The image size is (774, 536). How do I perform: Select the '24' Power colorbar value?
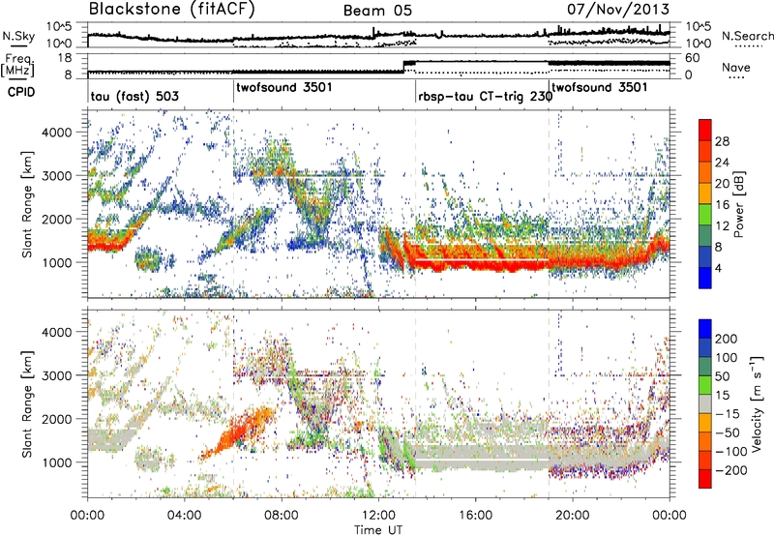coord(722,163)
